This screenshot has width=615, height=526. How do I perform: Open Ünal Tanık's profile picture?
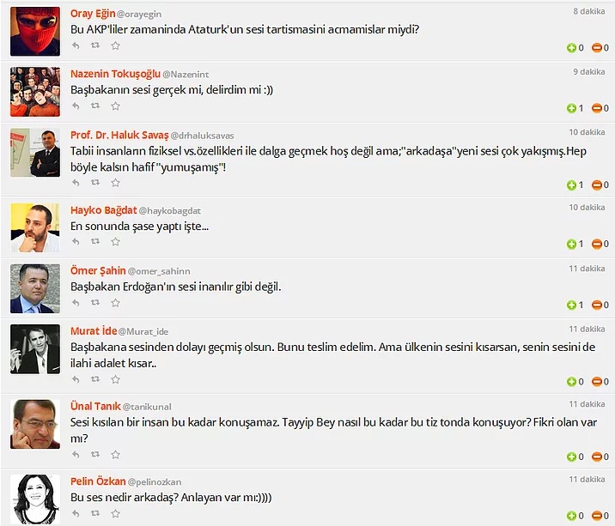pyautogui.click(x=35, y=424)
